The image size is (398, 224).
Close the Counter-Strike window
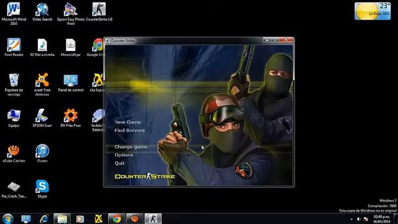pos(286,40)
